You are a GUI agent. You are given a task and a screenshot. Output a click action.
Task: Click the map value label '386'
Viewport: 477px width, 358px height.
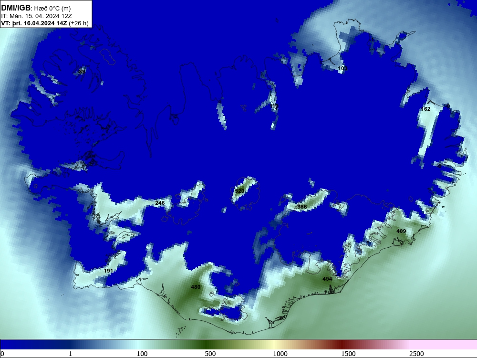[302, 207]
